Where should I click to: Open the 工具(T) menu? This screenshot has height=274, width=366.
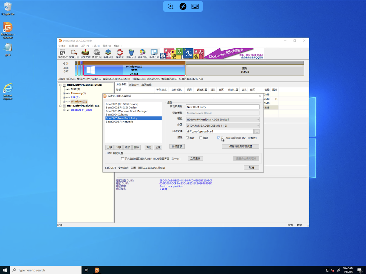pos(95,46)
